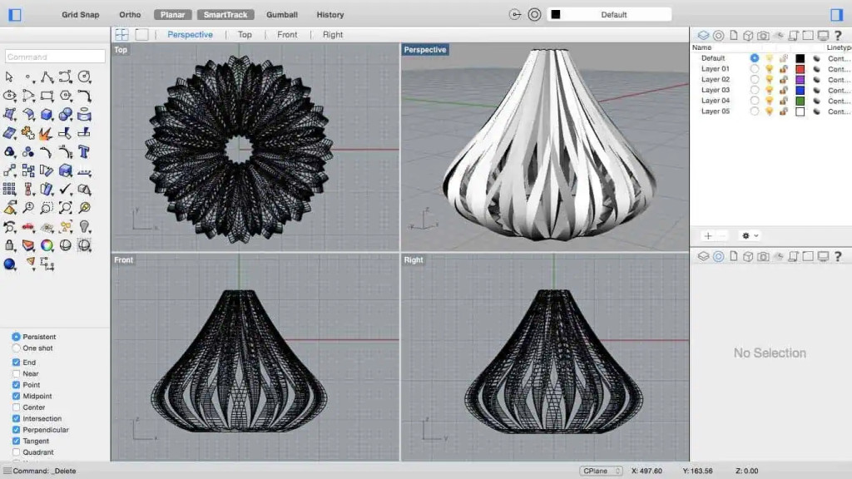Screen dimensions: 852x479
Task: Make Layer 03 the current layer
Action: [755, 90]
